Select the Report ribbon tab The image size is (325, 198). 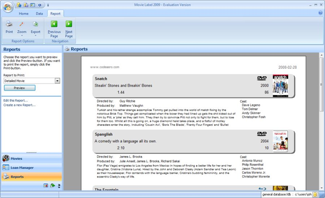pyautogui.click(x=55, y=13)
